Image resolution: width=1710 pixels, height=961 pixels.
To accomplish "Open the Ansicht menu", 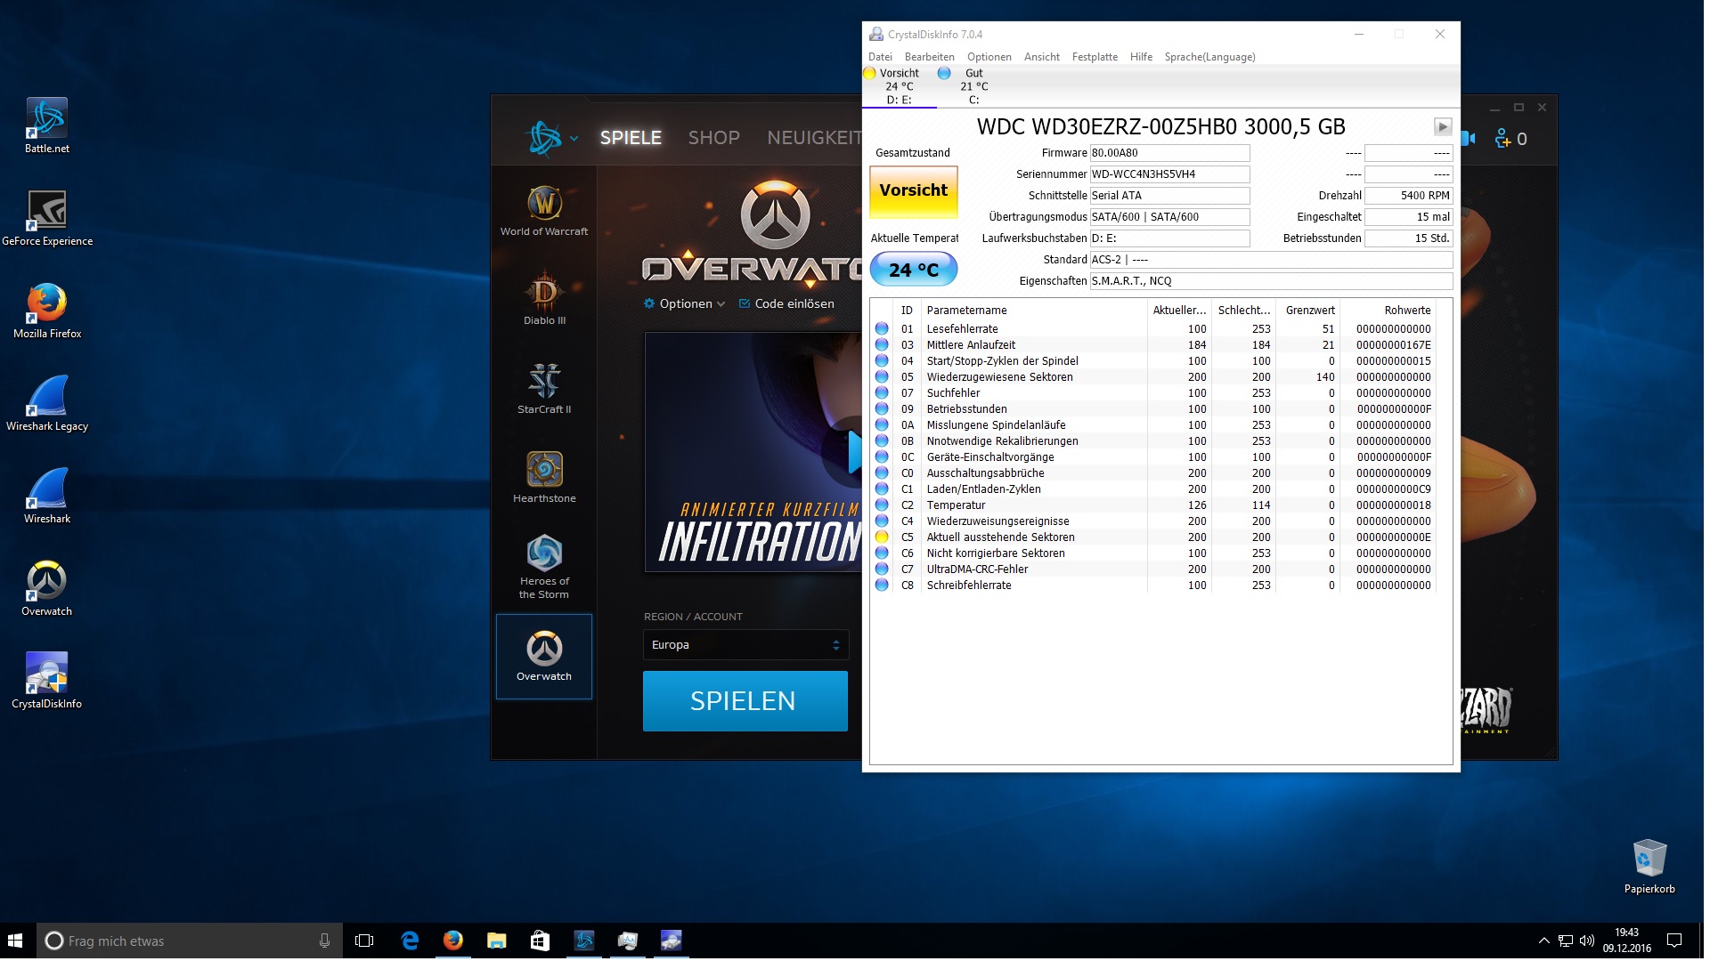I will click(1041, 57).
